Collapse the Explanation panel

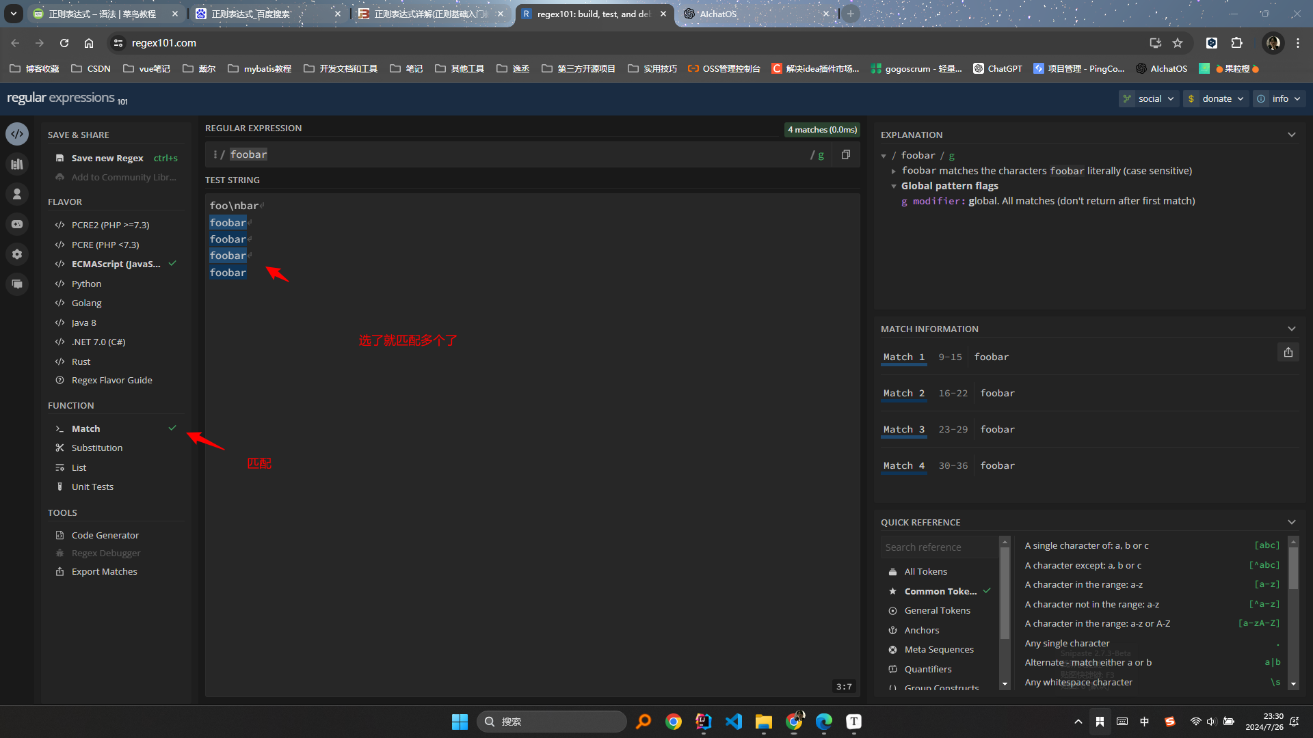1291,135
